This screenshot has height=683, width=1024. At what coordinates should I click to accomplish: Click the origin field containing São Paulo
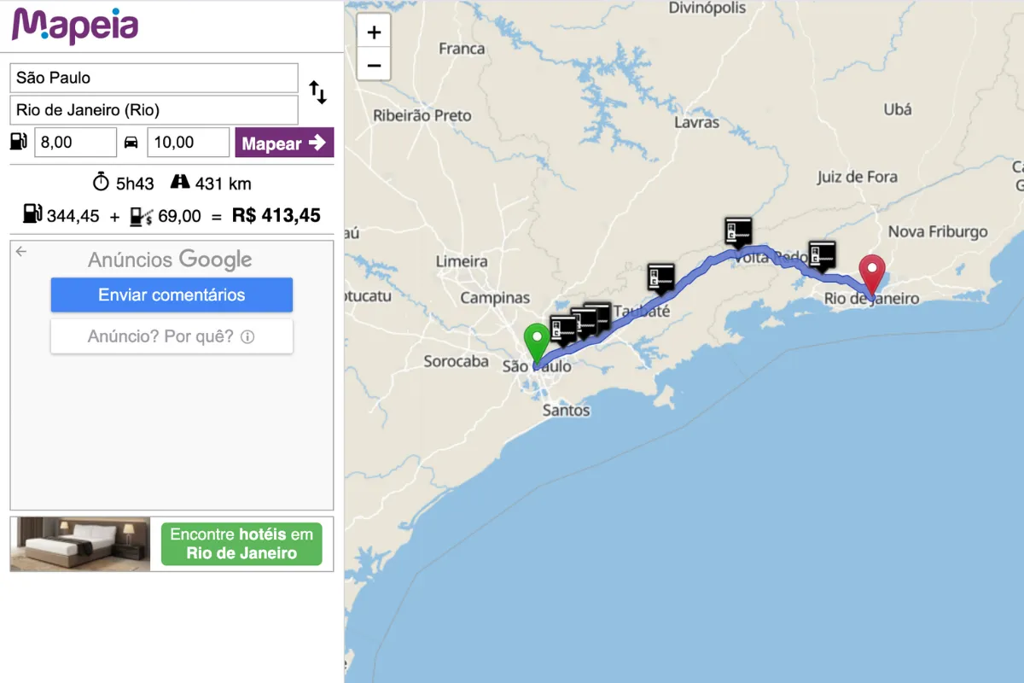[154, 78]
